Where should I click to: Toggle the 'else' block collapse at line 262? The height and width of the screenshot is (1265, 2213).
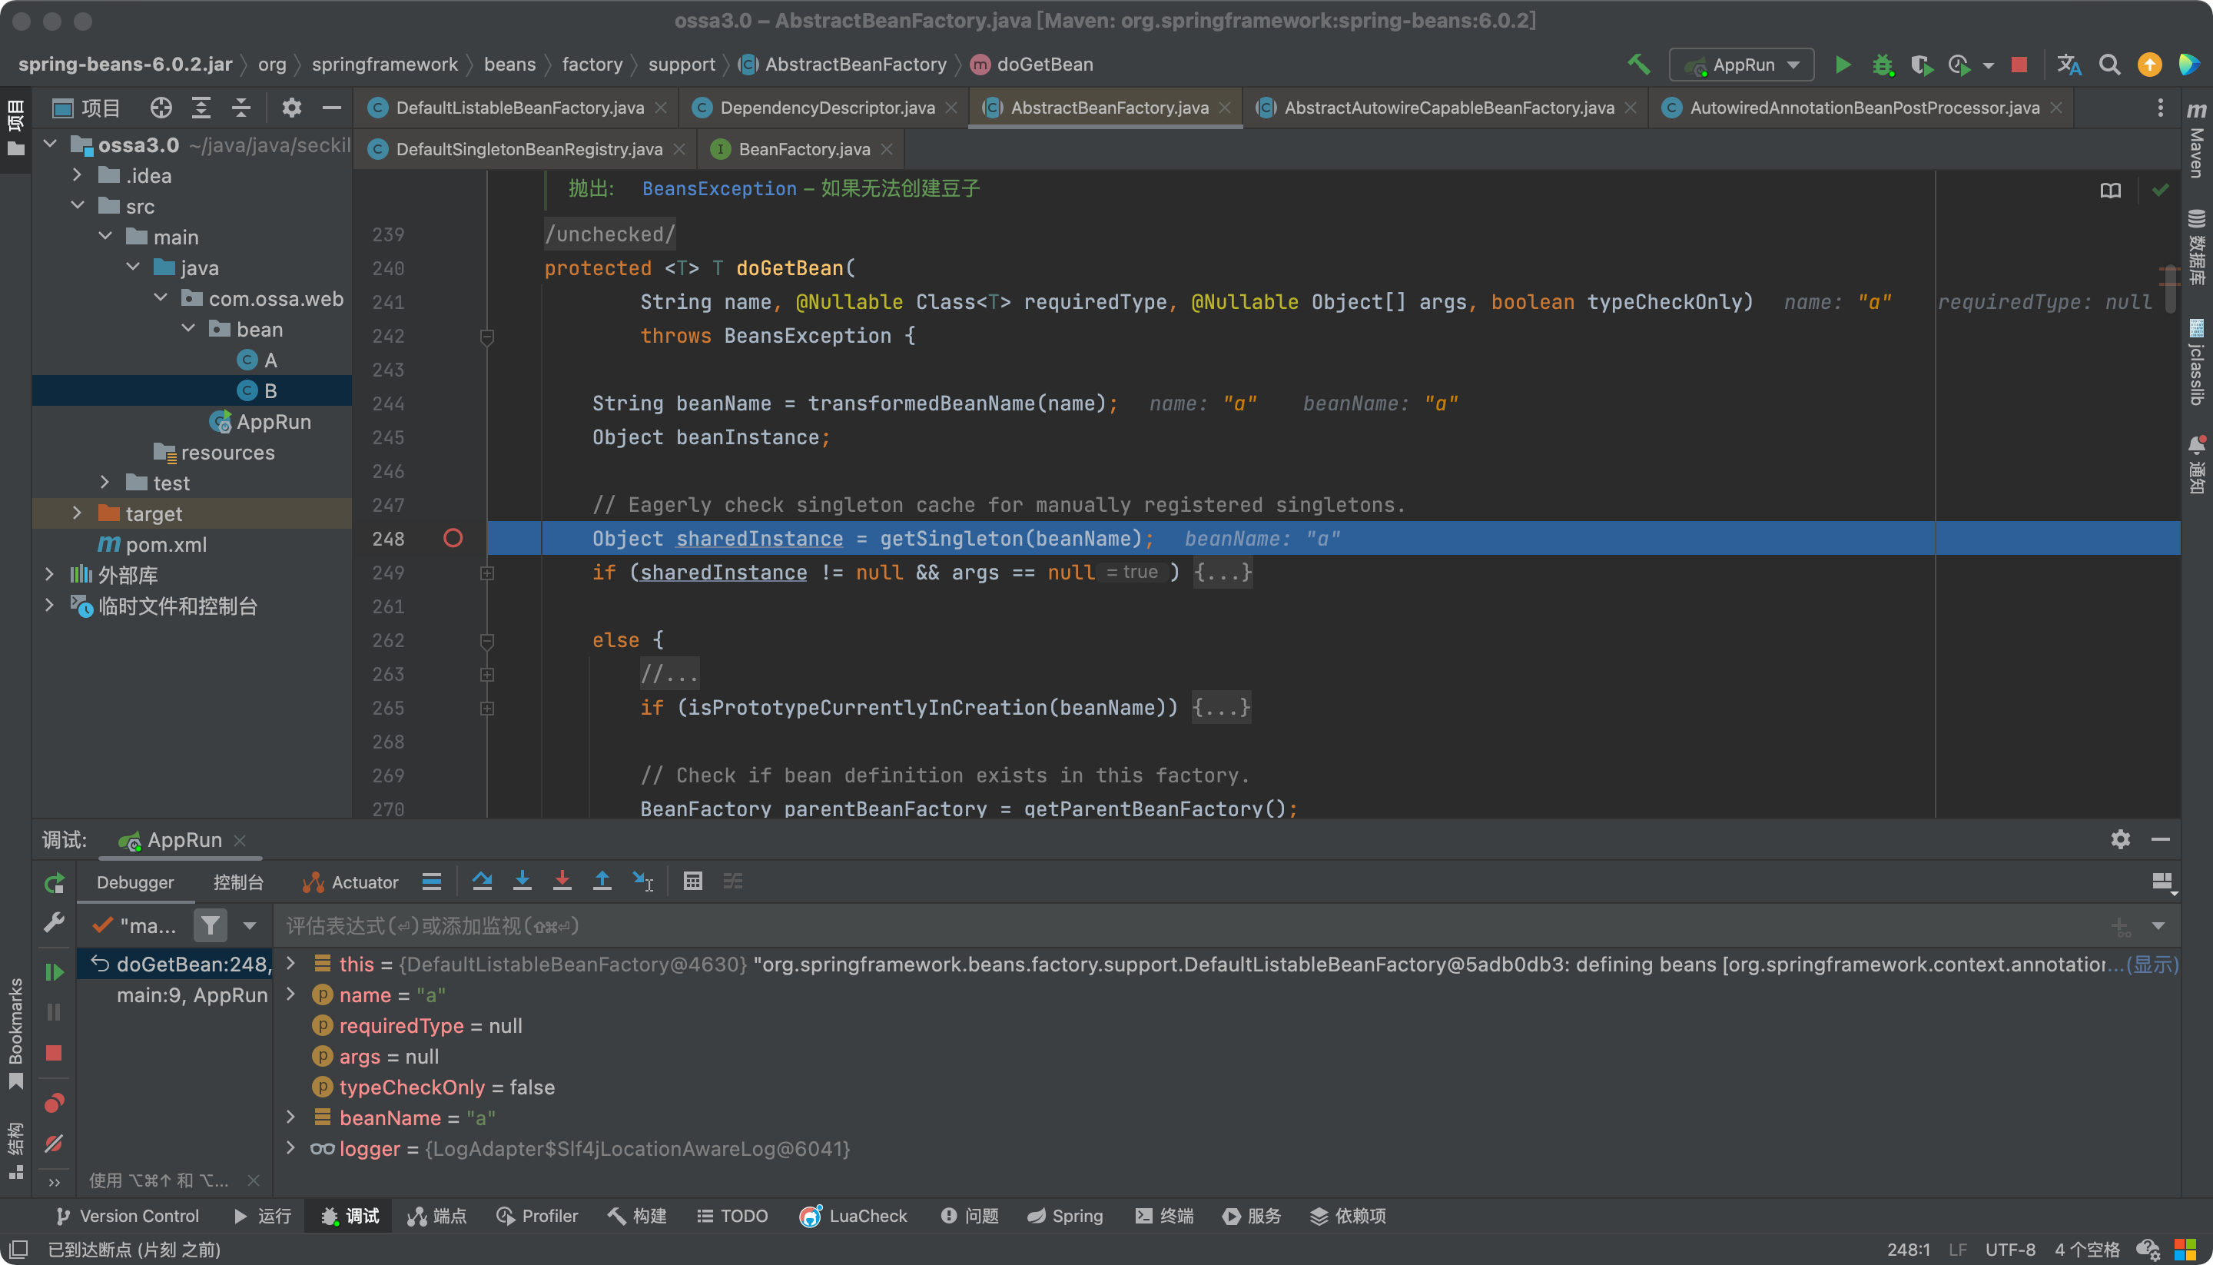(486, 640)
